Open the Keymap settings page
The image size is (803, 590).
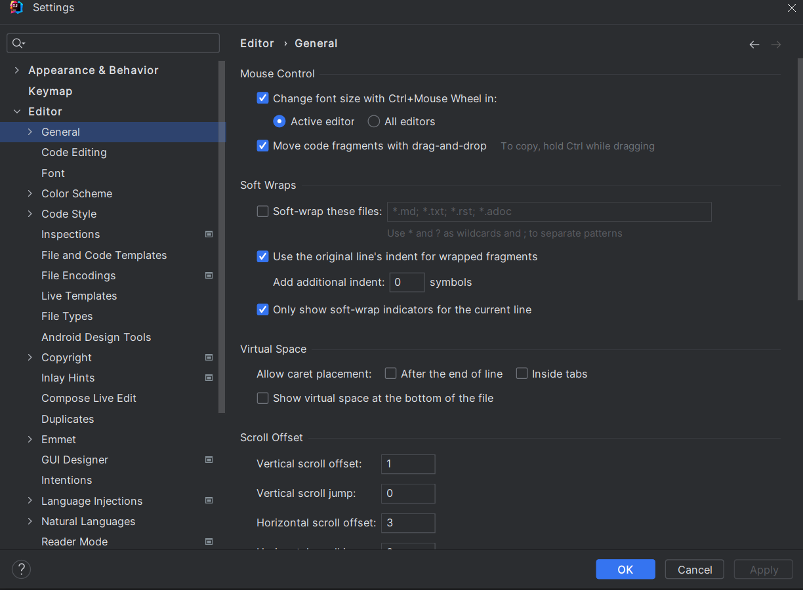(50, 91)
